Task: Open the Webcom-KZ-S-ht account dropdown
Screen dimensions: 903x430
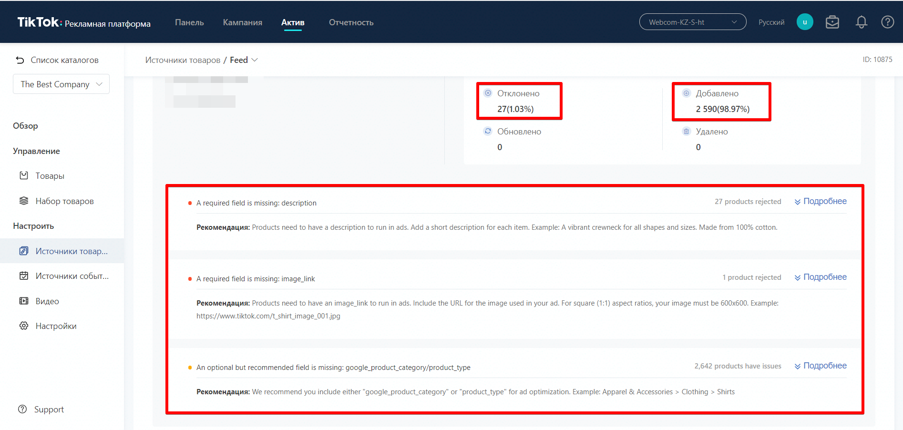Action: coord(692,22)
